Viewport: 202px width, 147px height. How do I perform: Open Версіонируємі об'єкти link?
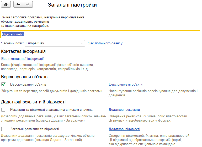coord(126,84)
